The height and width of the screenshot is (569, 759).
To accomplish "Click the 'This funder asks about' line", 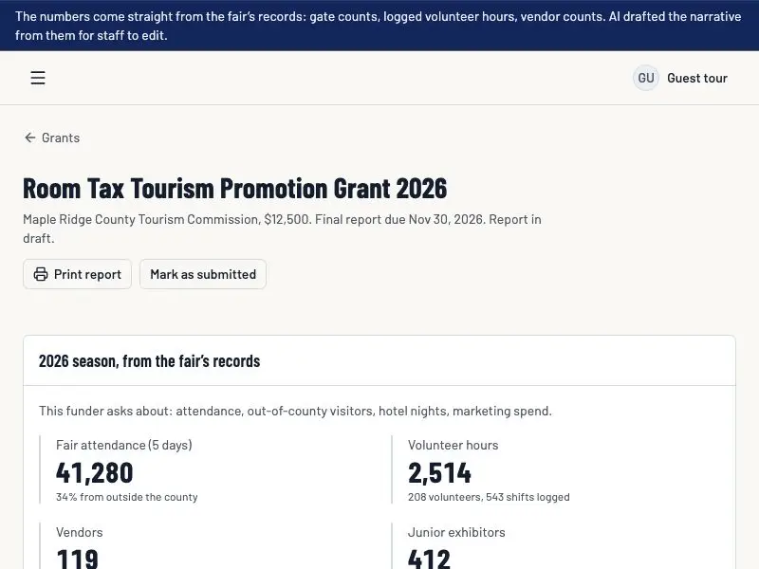I will pos(295,411).
